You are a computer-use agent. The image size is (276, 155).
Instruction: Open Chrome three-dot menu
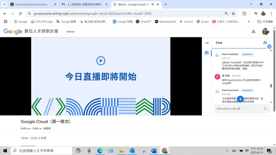coord(271,13)
